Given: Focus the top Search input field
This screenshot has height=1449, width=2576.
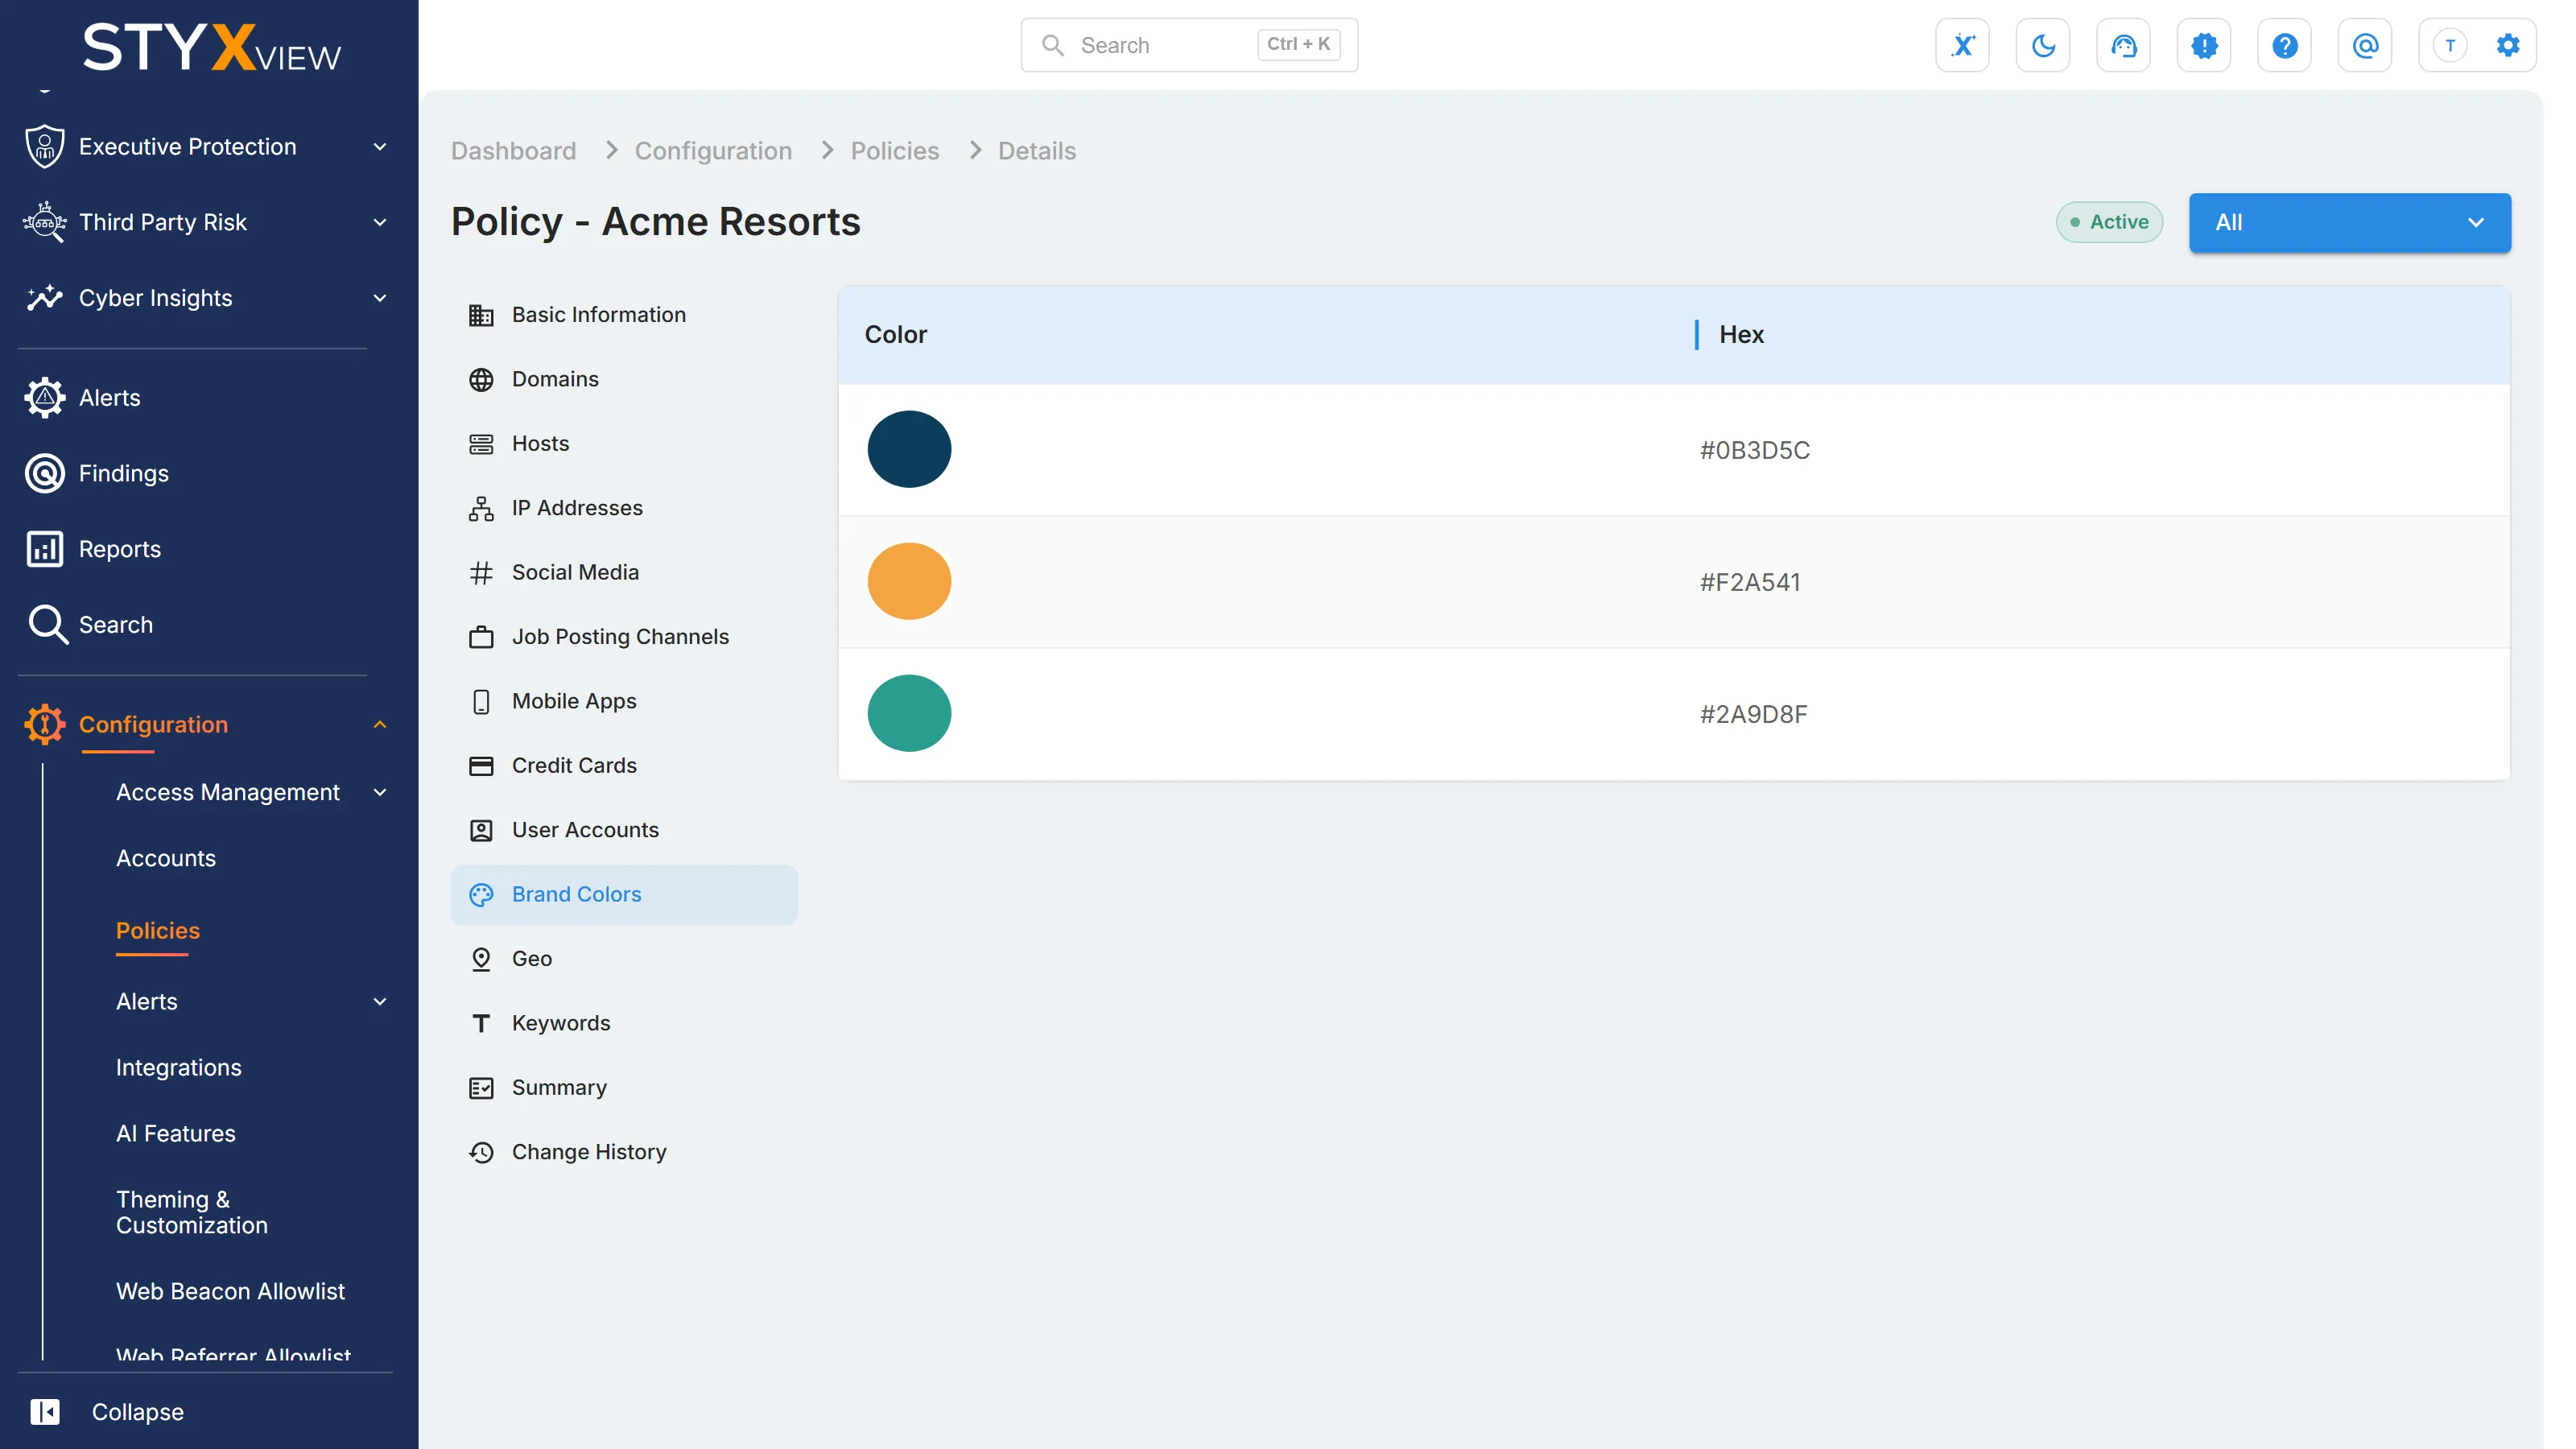Looking at the screenshot, I should tap(1188, 45).
